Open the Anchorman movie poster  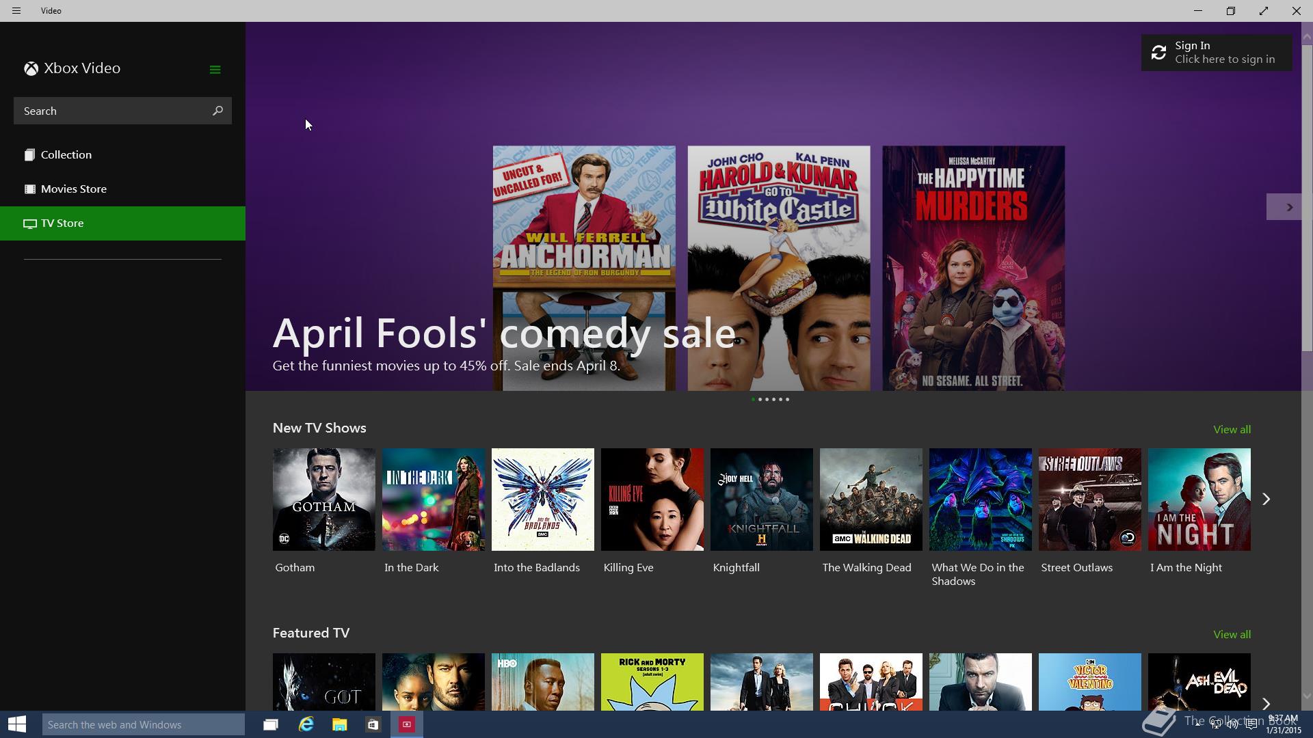584,268
